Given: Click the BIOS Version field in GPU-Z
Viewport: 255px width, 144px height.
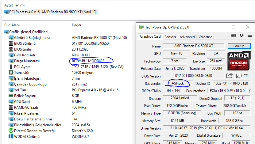Looking at the screenshot, I should (194, 76).
